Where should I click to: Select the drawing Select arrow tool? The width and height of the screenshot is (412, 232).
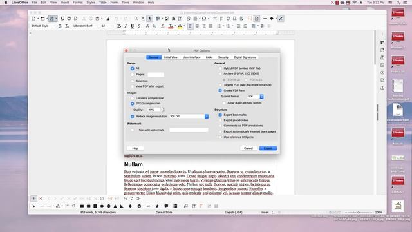(33, 206)
